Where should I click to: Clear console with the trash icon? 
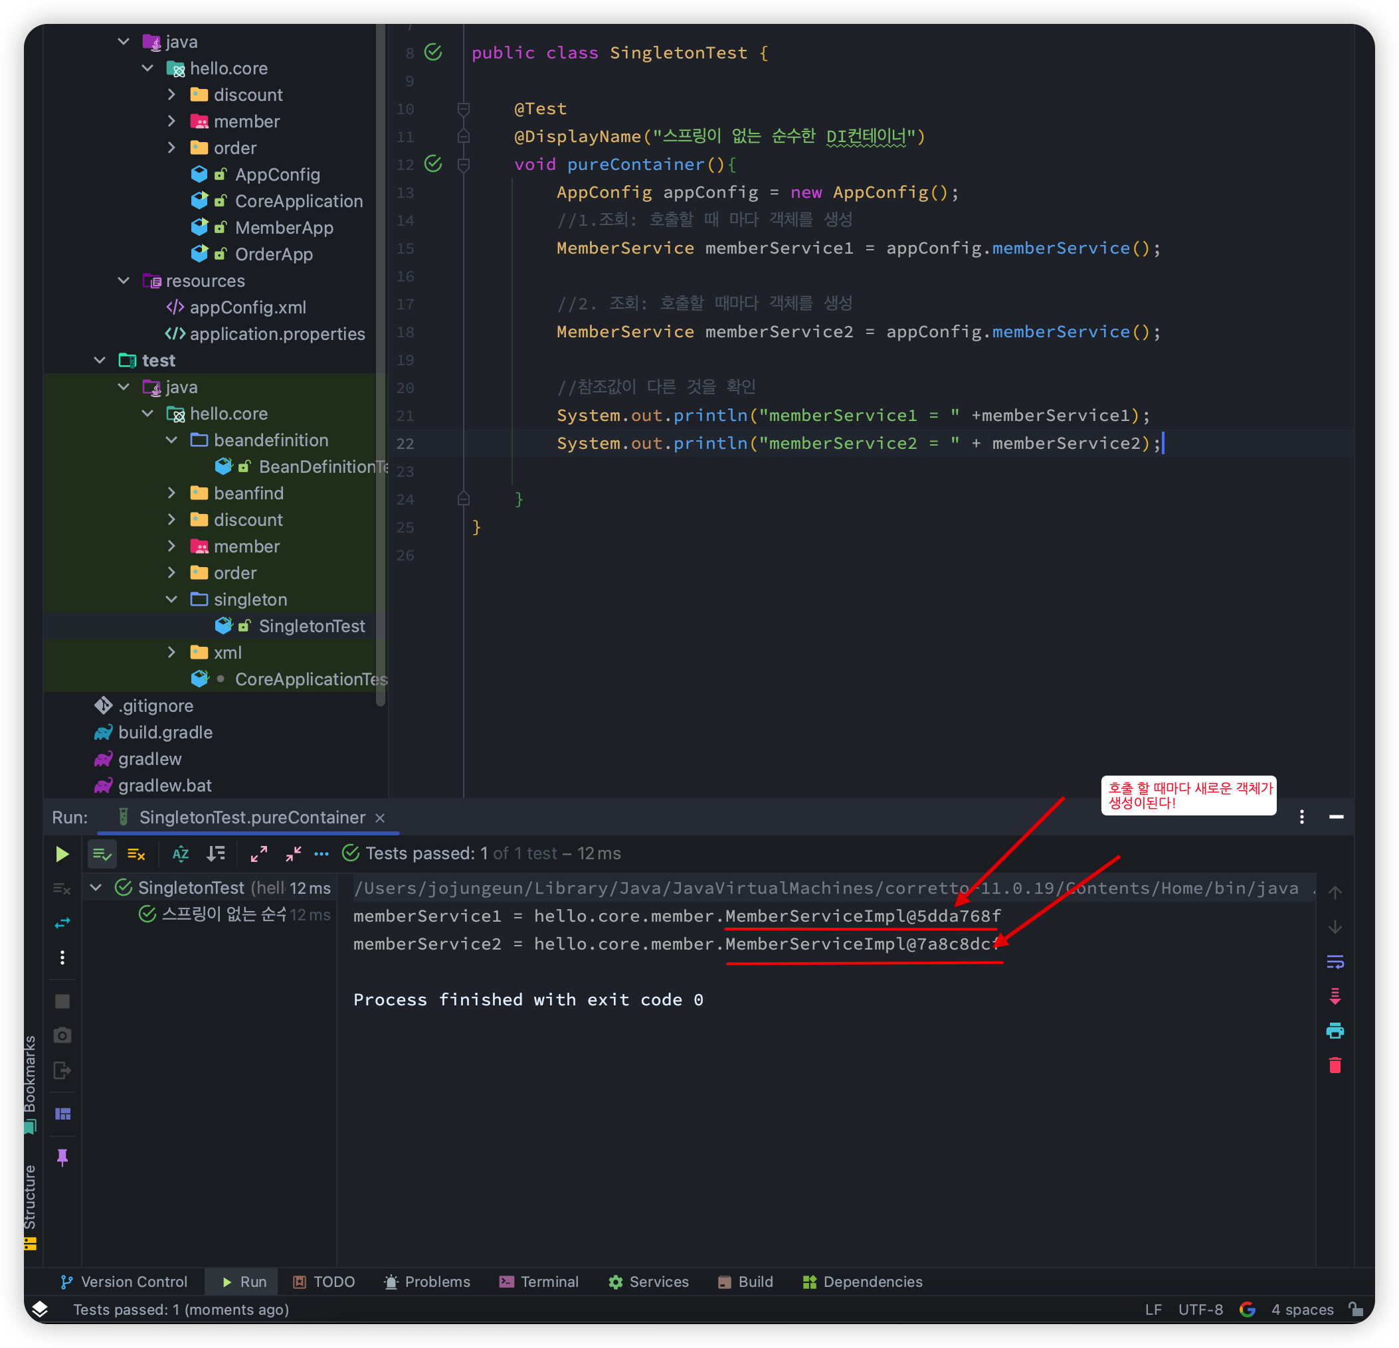click(1335, 1065)
